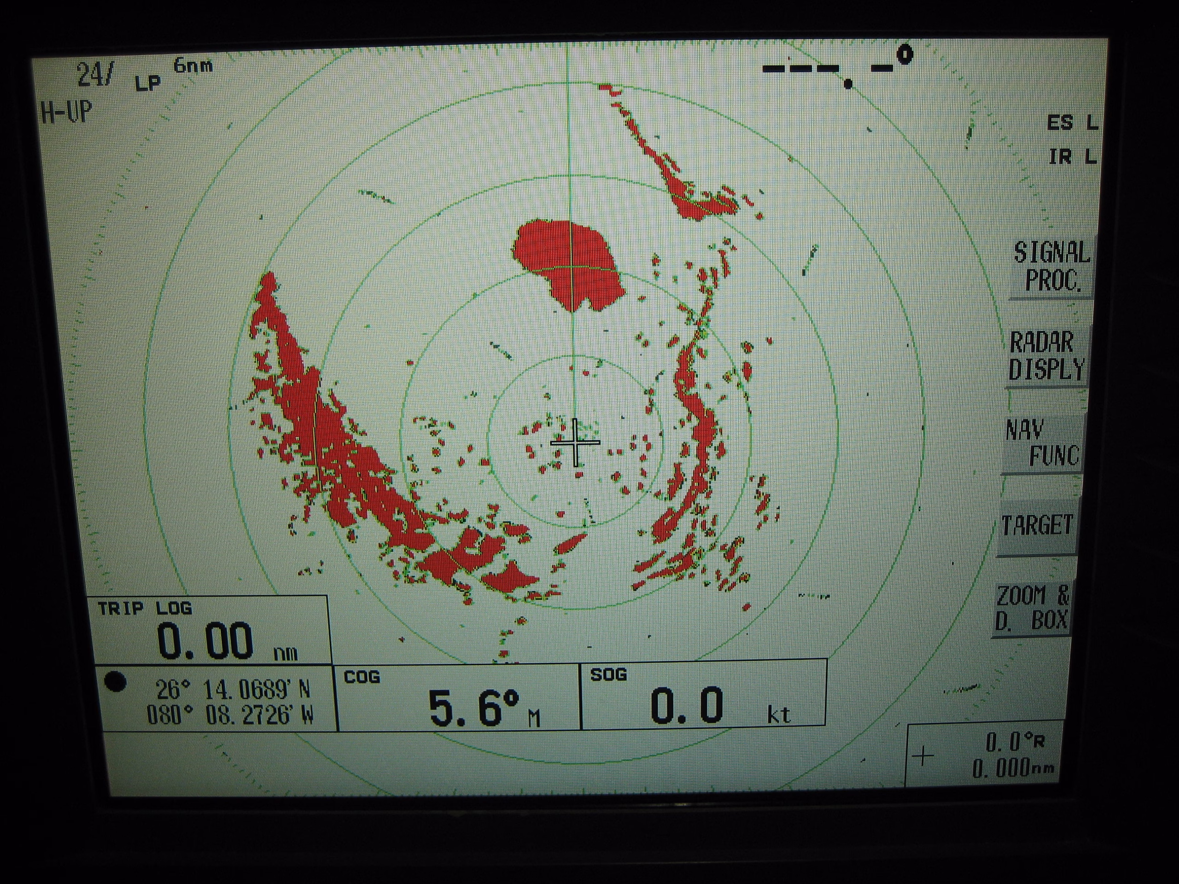Click the black crosshair cursor at radar center
The width and height of the screenshot is (1179, 884).
[575, 442]
